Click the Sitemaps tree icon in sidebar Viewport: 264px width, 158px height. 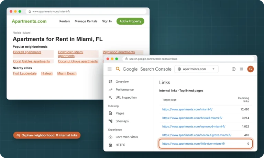(110, 121)
